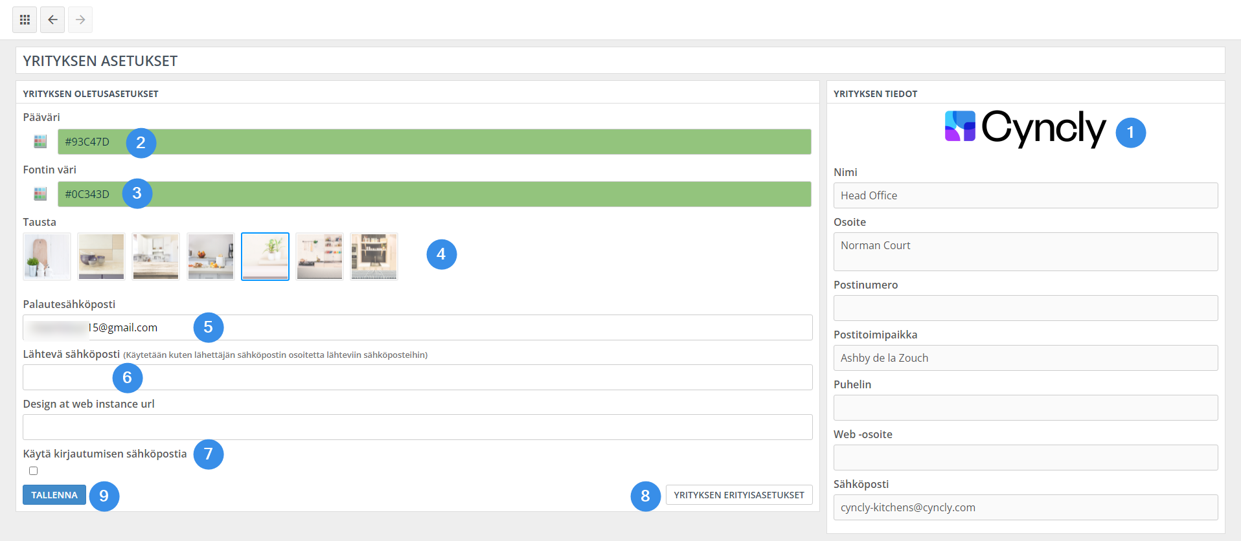1241x541 pixels.
Task: Click the Palautesähköposti email field
Action: click(453, 327)
